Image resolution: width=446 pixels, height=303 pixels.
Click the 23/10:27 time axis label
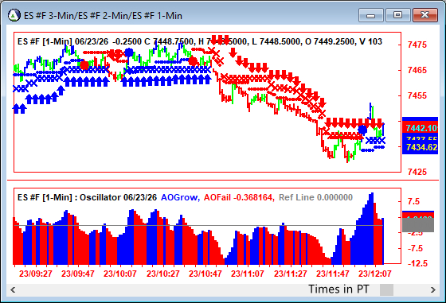[x=163, y=274]
